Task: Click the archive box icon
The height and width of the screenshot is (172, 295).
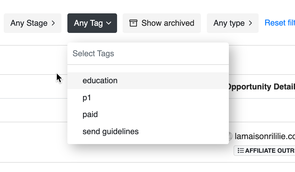Action: point(133,23)
